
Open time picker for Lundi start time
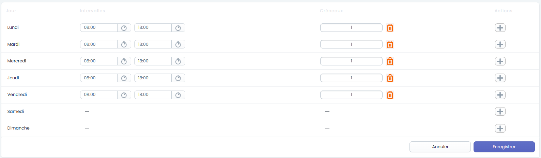124,28
